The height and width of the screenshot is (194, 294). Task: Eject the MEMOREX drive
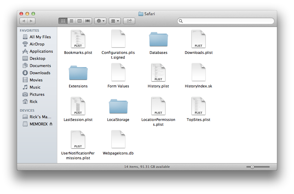(x=51, y=124)
